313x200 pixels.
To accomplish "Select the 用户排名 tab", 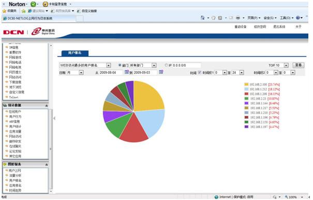I will (x=75, y=53).
